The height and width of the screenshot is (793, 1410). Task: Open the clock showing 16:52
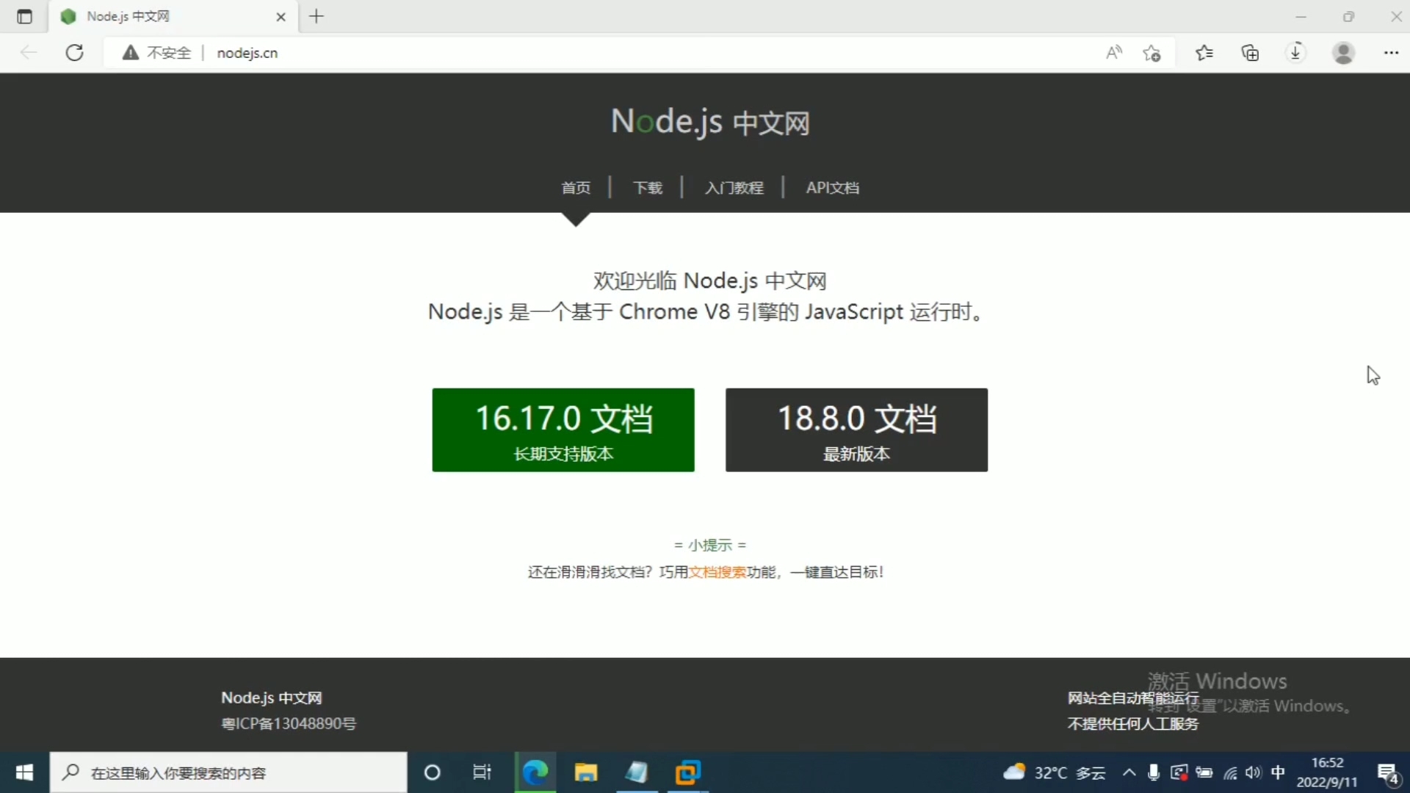click(x=1327, y=772)
